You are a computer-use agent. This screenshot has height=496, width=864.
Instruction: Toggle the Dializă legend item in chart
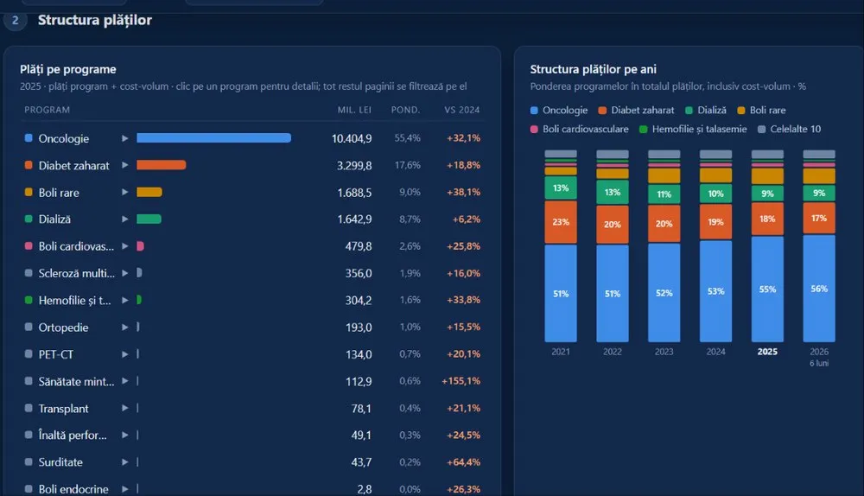tap(705, 111)
